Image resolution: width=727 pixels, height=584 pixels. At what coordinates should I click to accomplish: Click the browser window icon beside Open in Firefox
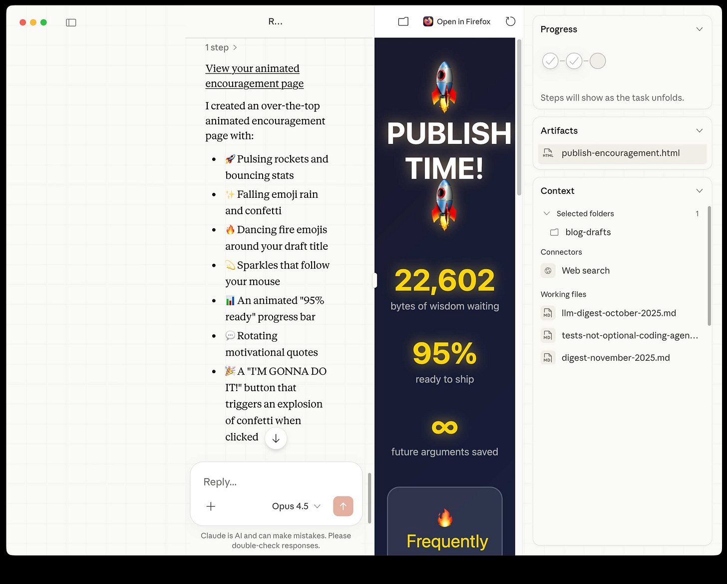pyautogui.click(x=403, y=21)
